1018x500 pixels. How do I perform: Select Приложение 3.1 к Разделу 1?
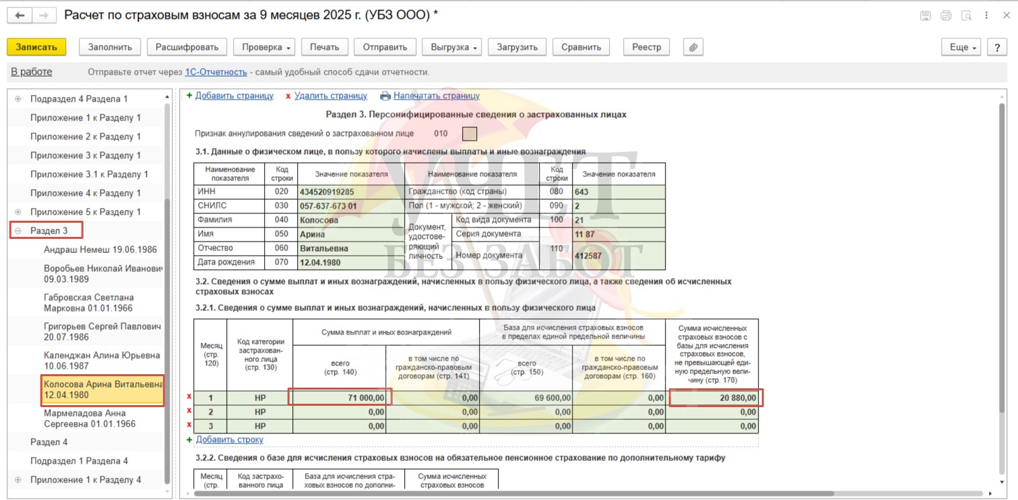coord(89,174)
